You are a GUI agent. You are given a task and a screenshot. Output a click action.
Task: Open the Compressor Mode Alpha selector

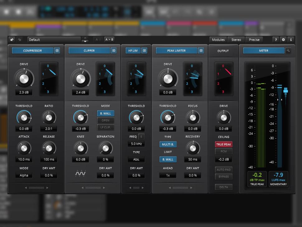(x=24, y=175)
